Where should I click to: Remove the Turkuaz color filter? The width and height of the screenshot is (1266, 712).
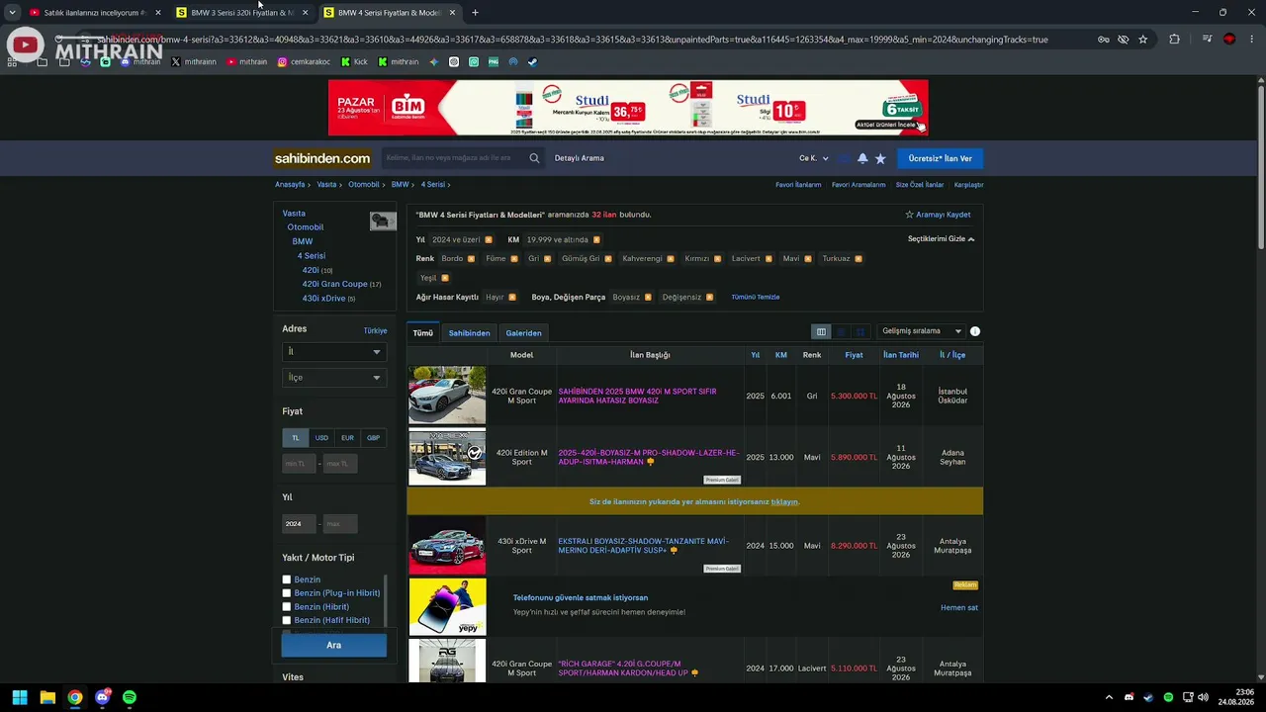click(859, 259)
